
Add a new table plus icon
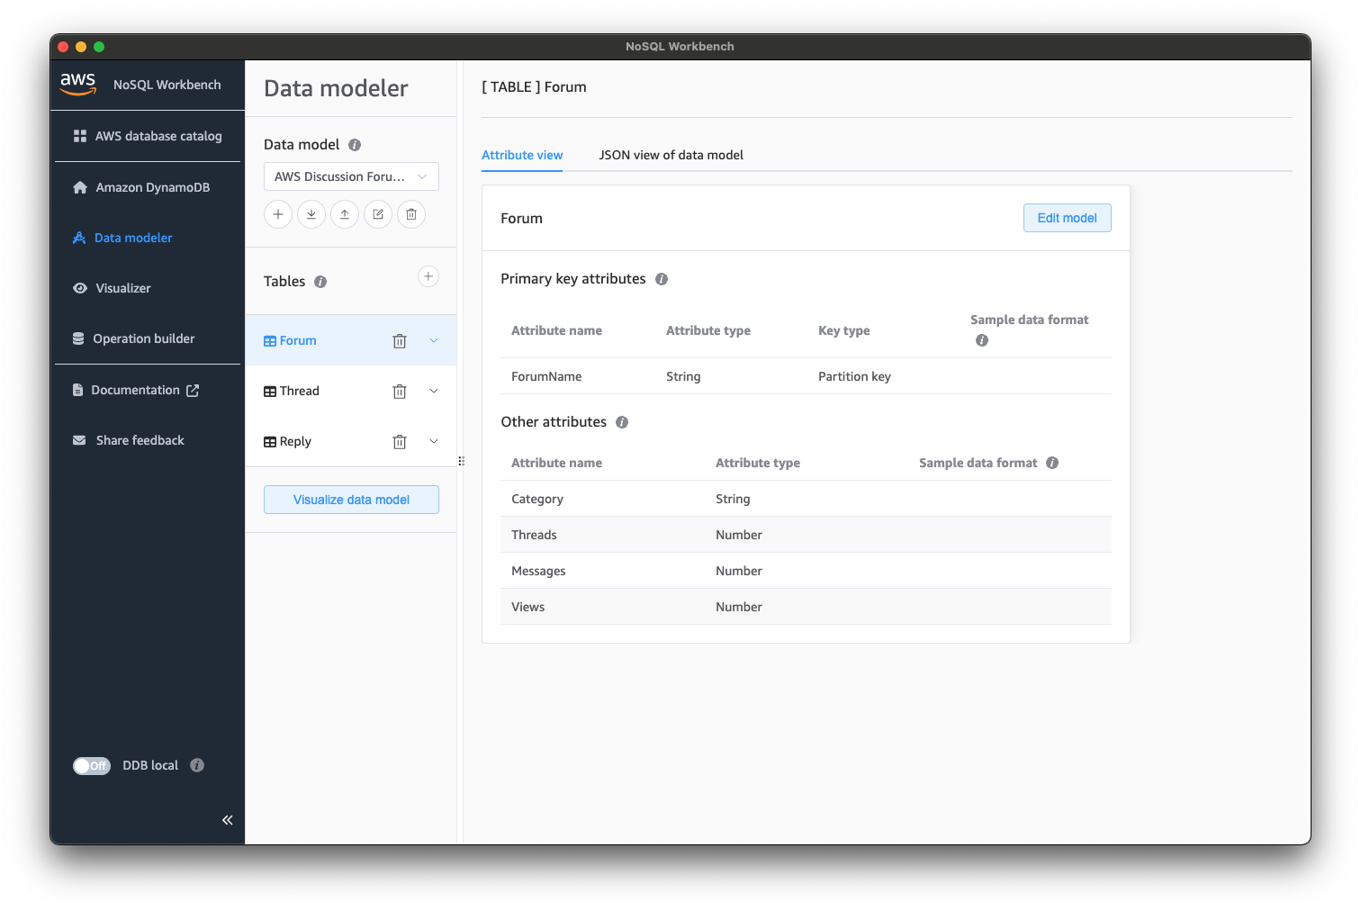click(x=428, y=276)
